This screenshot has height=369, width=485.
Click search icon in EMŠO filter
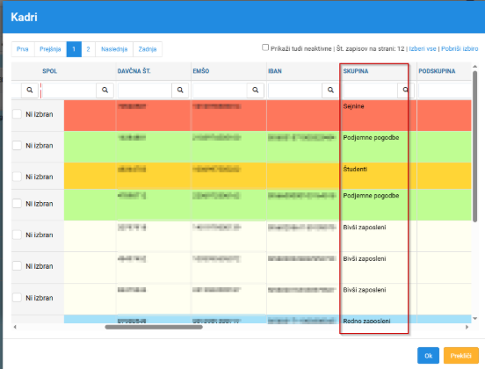[256, 90]
